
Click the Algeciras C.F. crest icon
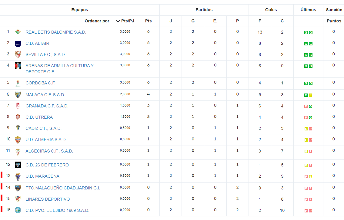click(18, 152)
